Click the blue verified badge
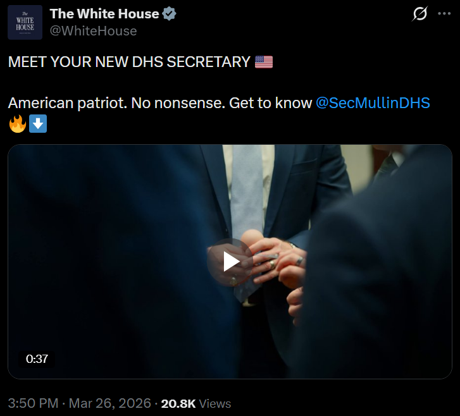This screenshot has height=416, width=460. pyautogui.click(x=170, y=13)
